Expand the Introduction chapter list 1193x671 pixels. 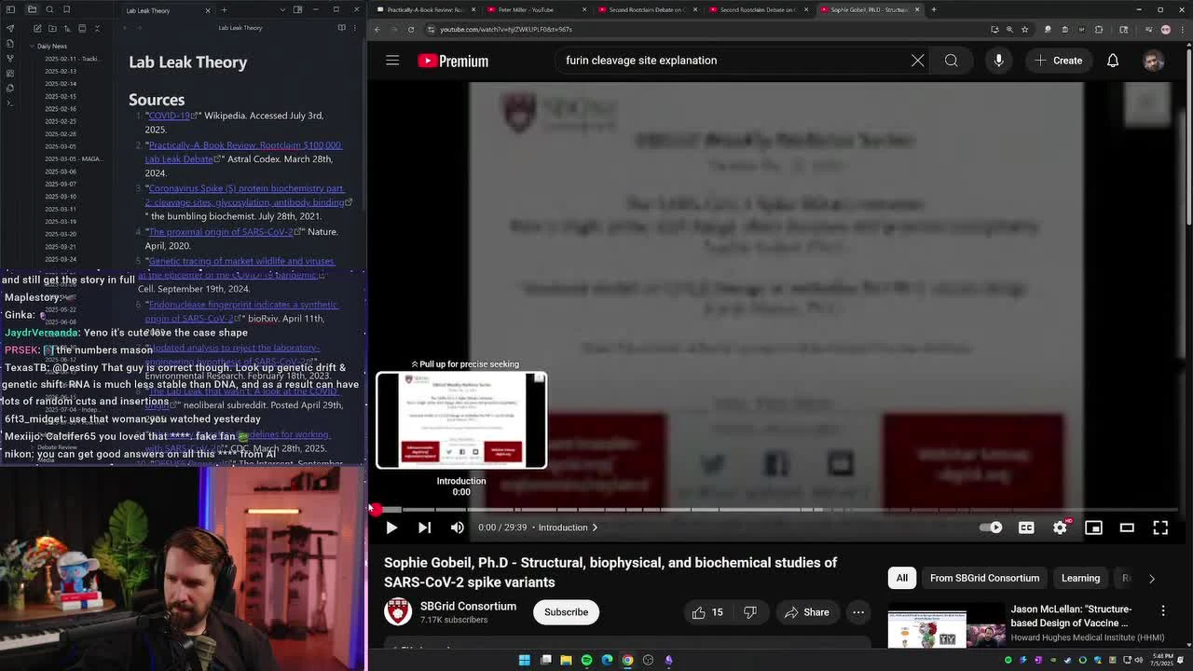point(568,527)
